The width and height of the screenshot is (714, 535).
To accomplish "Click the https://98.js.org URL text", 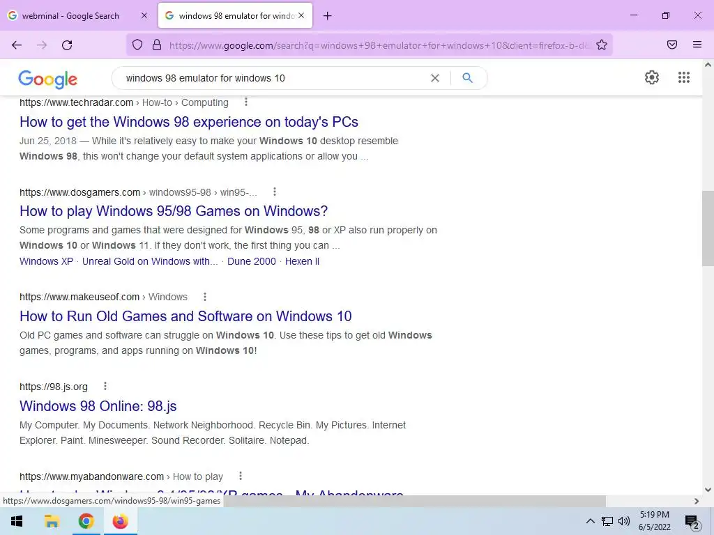I will [53, 387].
